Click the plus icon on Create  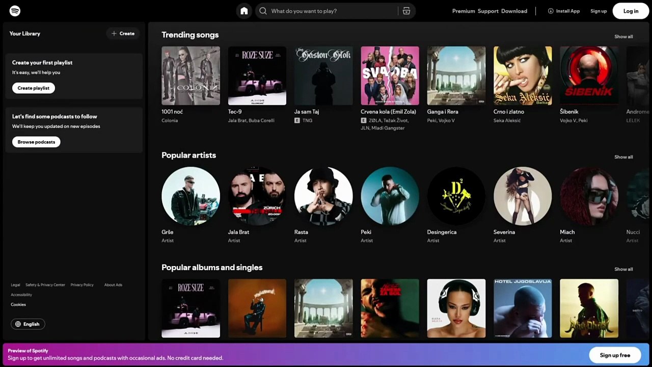114,34
